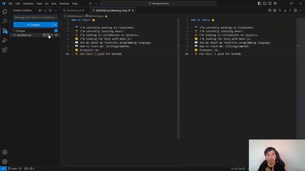Open the Terminal menu

[x=64, y=3]
